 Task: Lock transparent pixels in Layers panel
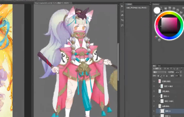(x=158, y=76)
